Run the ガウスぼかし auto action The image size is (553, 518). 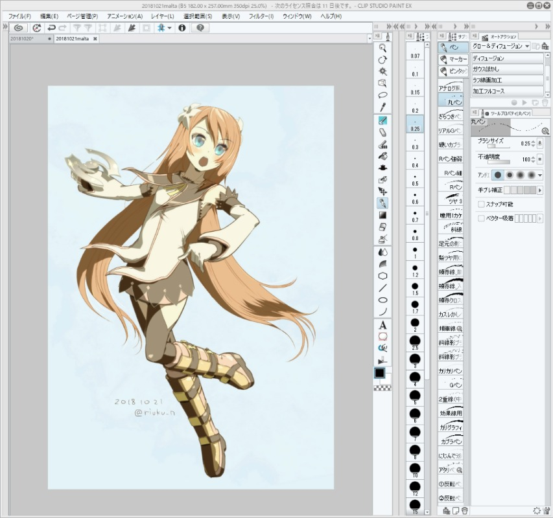(x=508, y=69)
